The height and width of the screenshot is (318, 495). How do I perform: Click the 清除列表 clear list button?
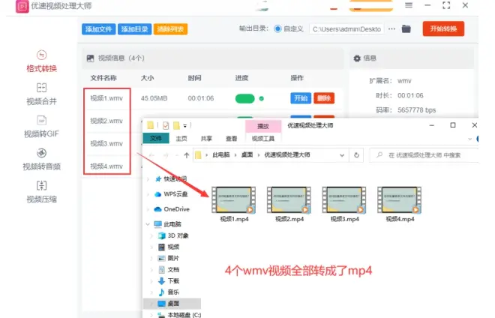click(170, 29)
